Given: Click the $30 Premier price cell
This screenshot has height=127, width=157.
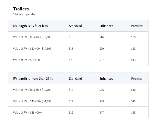Looking at the screenshot, I should (133, 90).
